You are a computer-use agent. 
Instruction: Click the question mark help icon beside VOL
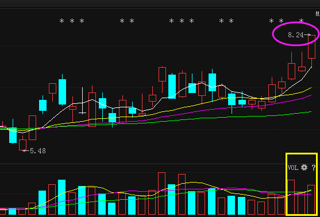314,168
